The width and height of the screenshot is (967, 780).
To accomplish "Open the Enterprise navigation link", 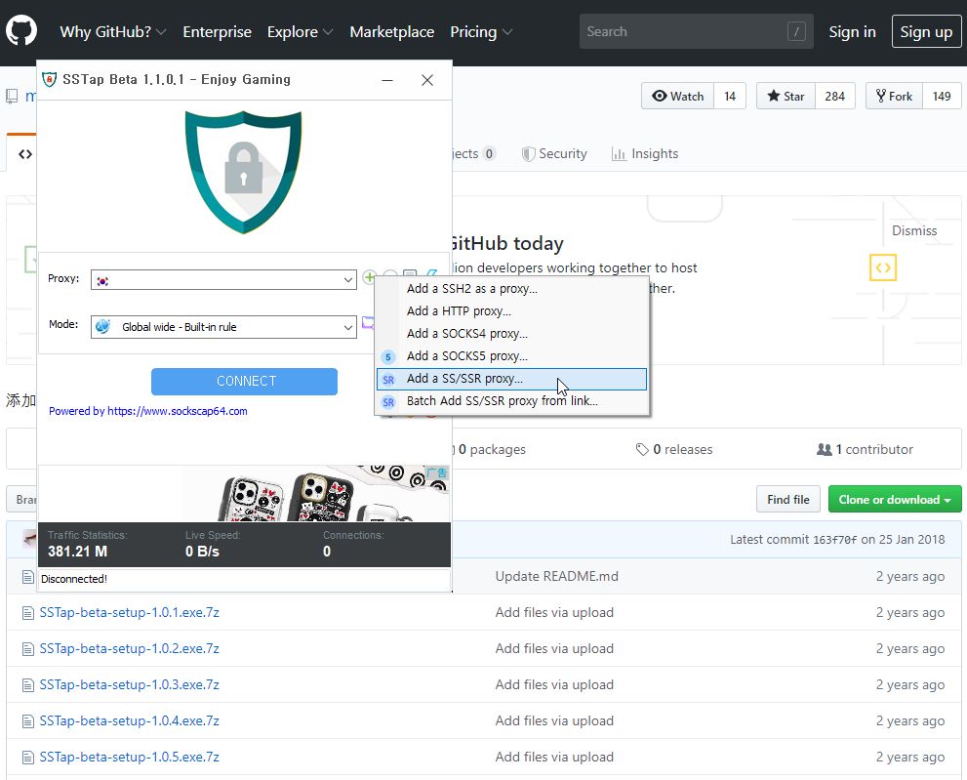I will (x=217, y=32).
